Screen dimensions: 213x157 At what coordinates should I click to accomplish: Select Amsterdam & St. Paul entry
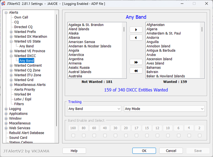click(164, 33)
